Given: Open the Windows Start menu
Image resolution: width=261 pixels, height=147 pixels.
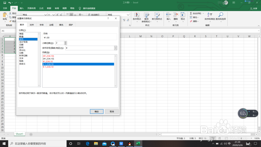Looking at the screenshot, I should pos(4,144).
